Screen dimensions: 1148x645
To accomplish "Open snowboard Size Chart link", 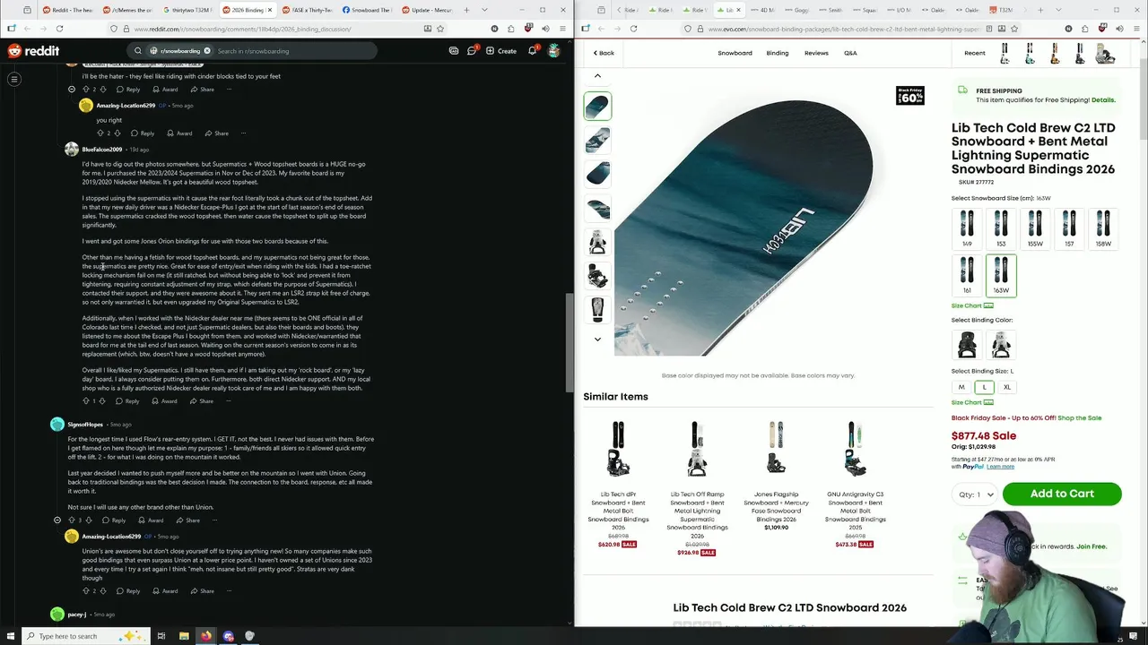I will tap(970, 305).
